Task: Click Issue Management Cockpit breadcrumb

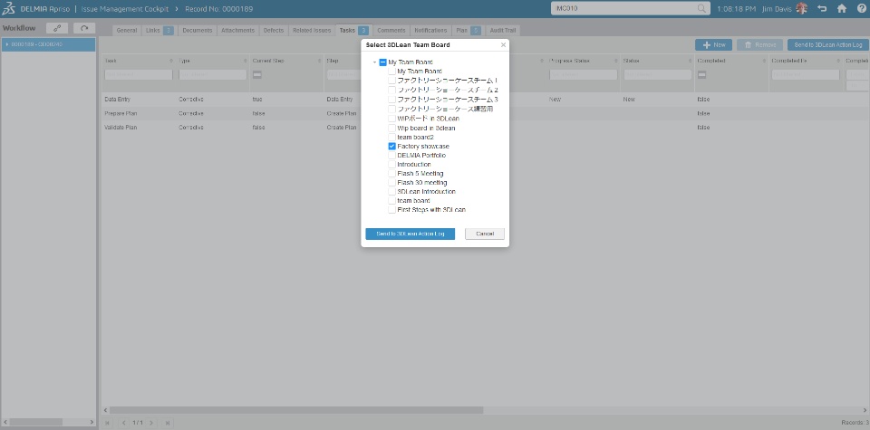Action: pos(125,9)
